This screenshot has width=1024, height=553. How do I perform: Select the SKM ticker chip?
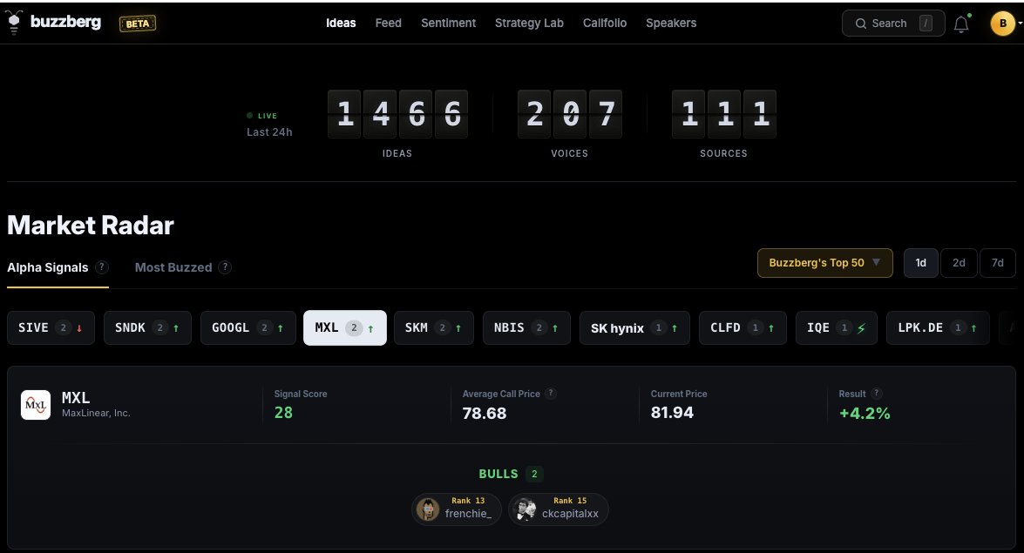(x=434, y=327)
